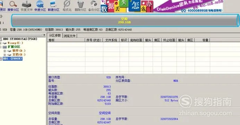Click the drive icon beside Winxp(C:)
Image resolution: width=240 pixels, height=125 pixels.
[5, 43]
